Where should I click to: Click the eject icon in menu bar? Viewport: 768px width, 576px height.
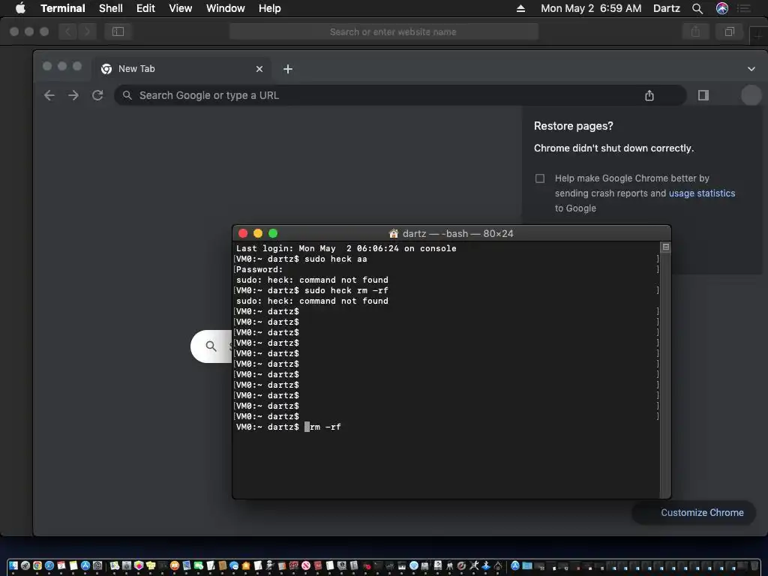point(520,8)
